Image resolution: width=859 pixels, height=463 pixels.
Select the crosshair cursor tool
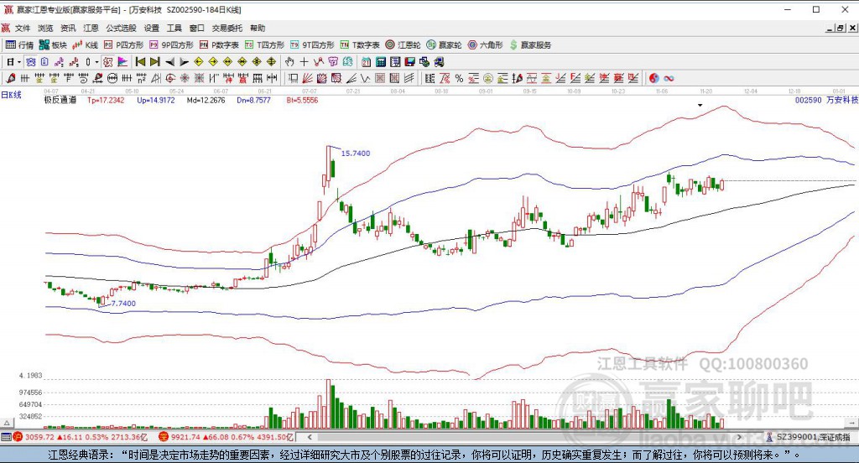pyautogui.click(x=304, y=62)
